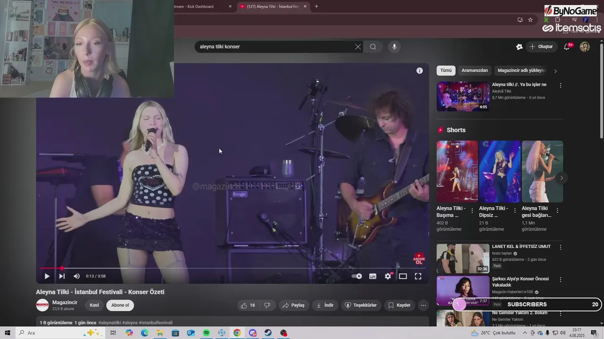Open the Windows Start menu
Image resolution: width=604 pixels, height=339 pixels.
click(x=8, y=333)
